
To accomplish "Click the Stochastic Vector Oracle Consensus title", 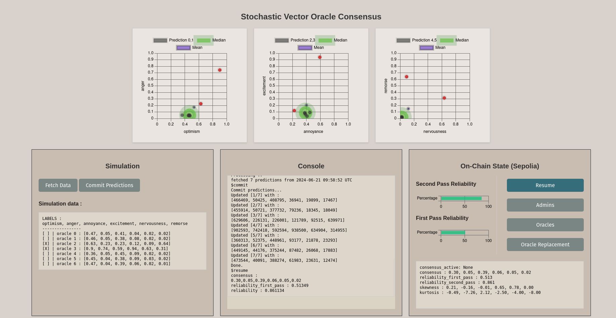I will click(311, 17).
